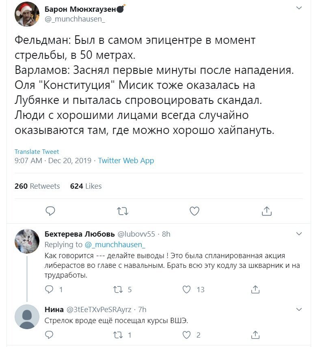The height and width of the screenshot is (347, 322).
Task: Reply to Нина's comment
Action: pos(49,335)
